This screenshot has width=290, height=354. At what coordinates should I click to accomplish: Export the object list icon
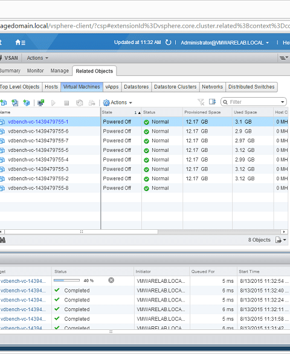pos(280,240)
